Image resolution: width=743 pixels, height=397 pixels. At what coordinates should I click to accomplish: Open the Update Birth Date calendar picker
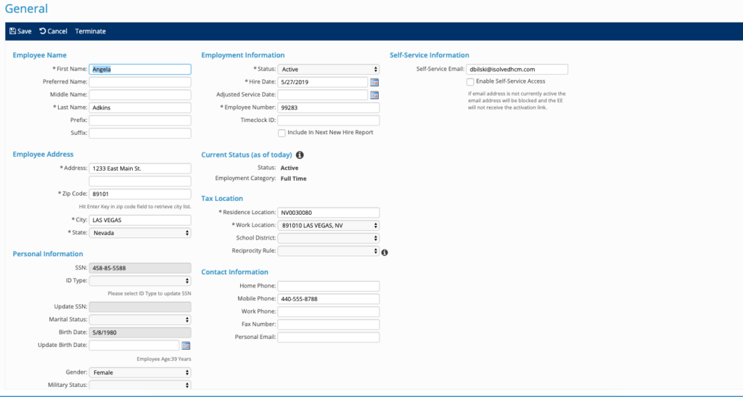coord(186,345)
